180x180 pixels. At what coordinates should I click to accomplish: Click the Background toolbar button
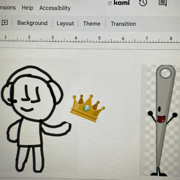32,23
